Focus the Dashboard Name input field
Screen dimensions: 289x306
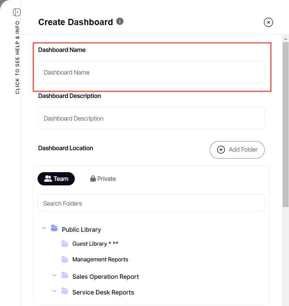[151, 72]
